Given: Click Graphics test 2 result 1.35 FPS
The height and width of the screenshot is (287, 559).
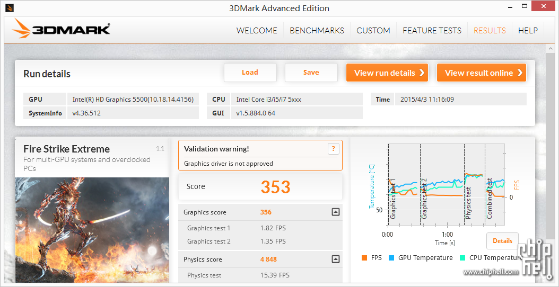Looking at the screenshot, I should click(273, 241).
